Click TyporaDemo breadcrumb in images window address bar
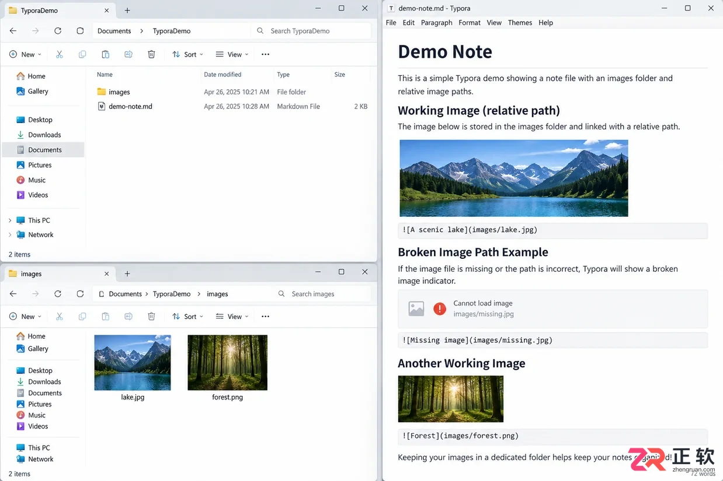Image resolution: width=723 pixels, height=481 pixels. [x=172, y=294]
